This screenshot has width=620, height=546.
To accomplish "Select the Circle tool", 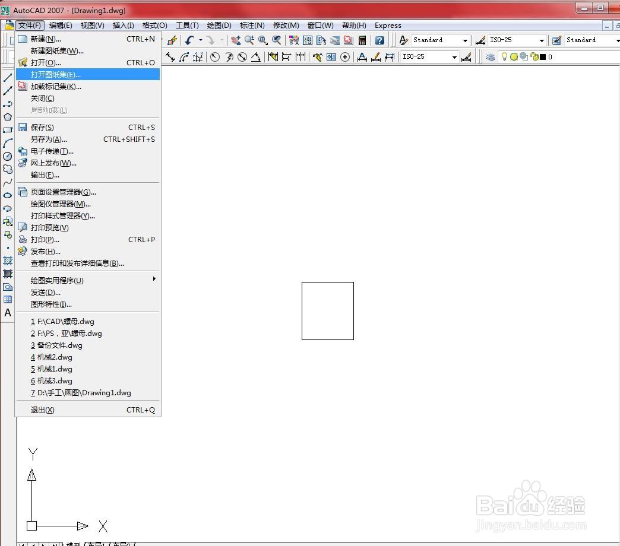I will 8,156.
